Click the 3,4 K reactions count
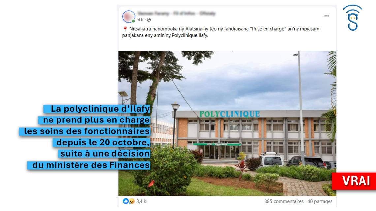The image size is (376, 211). click(x=141, y=201)
